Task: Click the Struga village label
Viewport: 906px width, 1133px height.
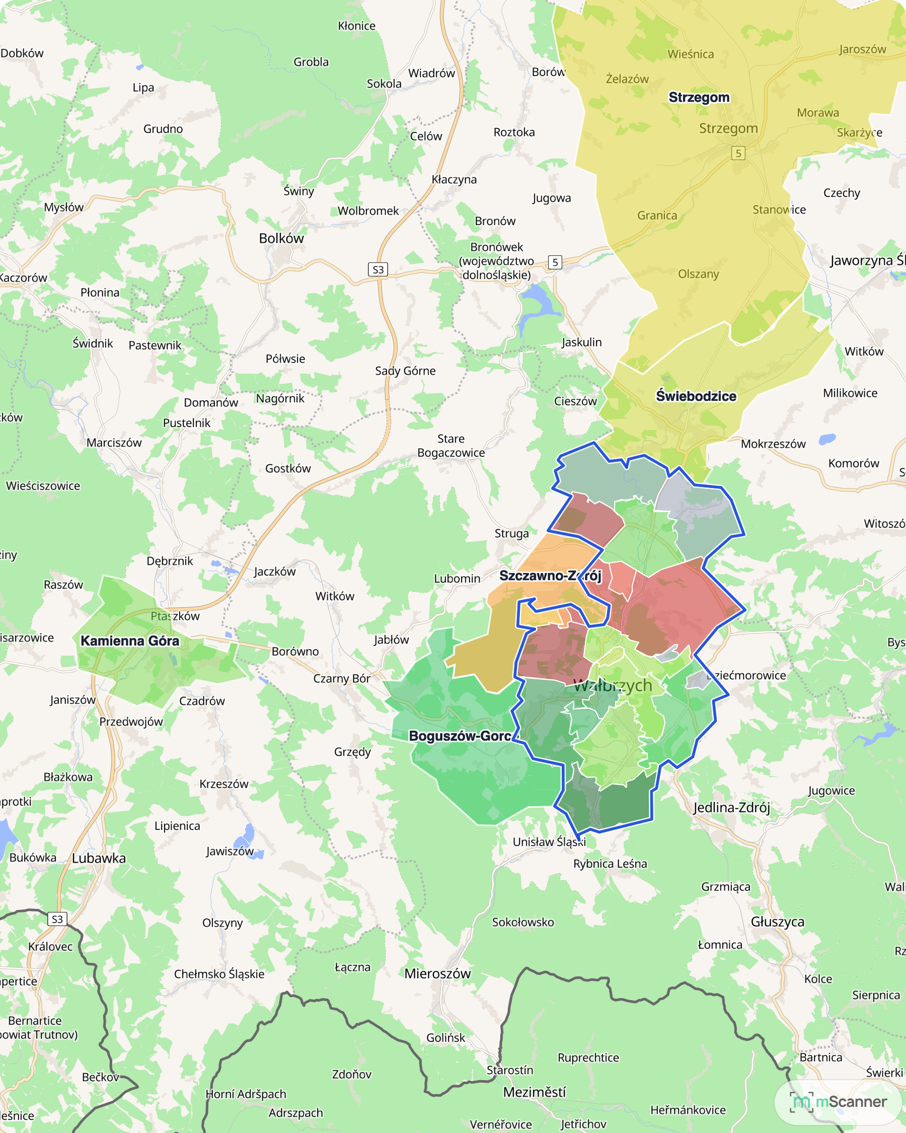Action: pos(511,533)
